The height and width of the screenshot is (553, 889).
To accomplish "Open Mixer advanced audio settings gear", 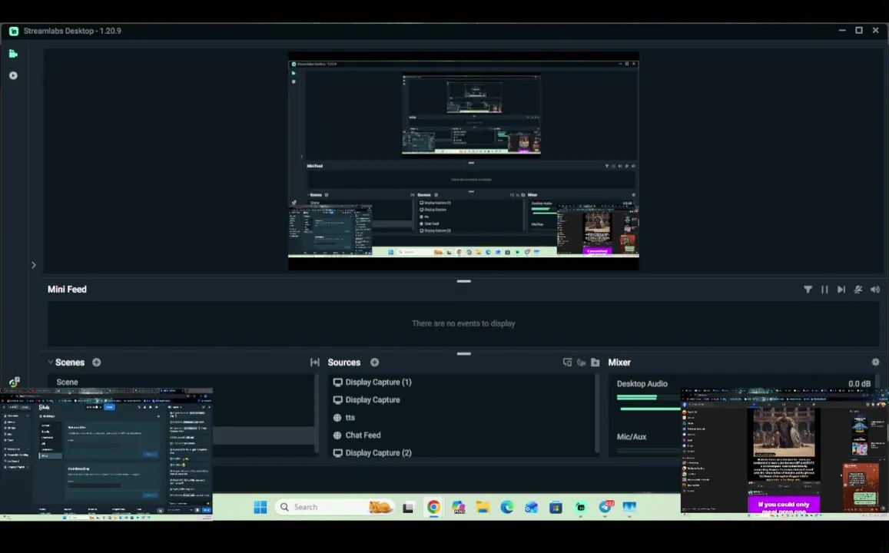I will point(875,362).
